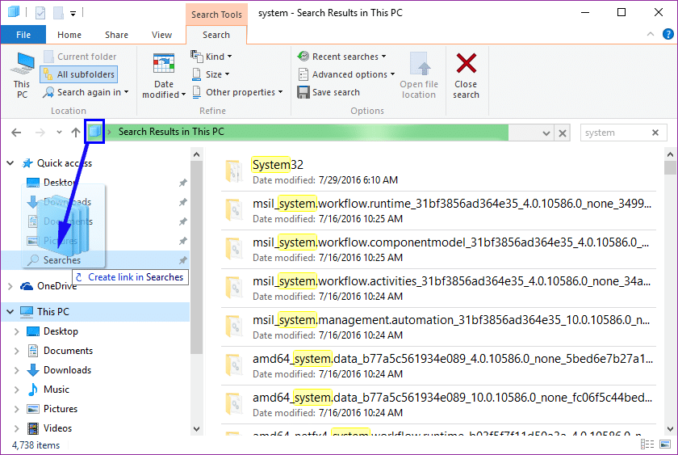Click the Search Tools contextual tab
This screenshot has width=678, height=455.
click(x=216, y=15)
